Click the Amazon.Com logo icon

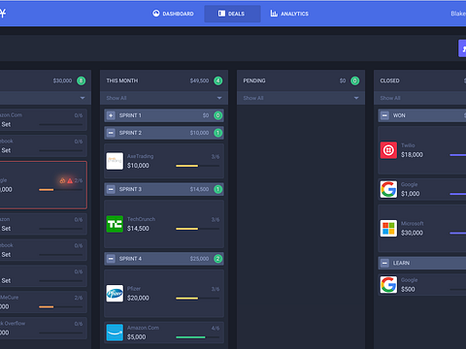(x=115, y=333)
